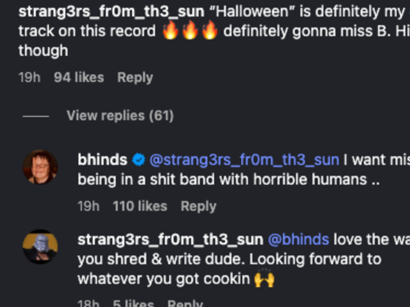Open strang3rs_fr0m_th3_sun username on the Halloween comment

tap(111, 11)
